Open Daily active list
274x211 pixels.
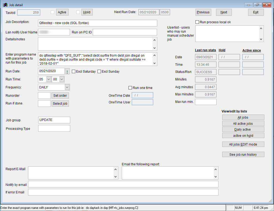243,129
